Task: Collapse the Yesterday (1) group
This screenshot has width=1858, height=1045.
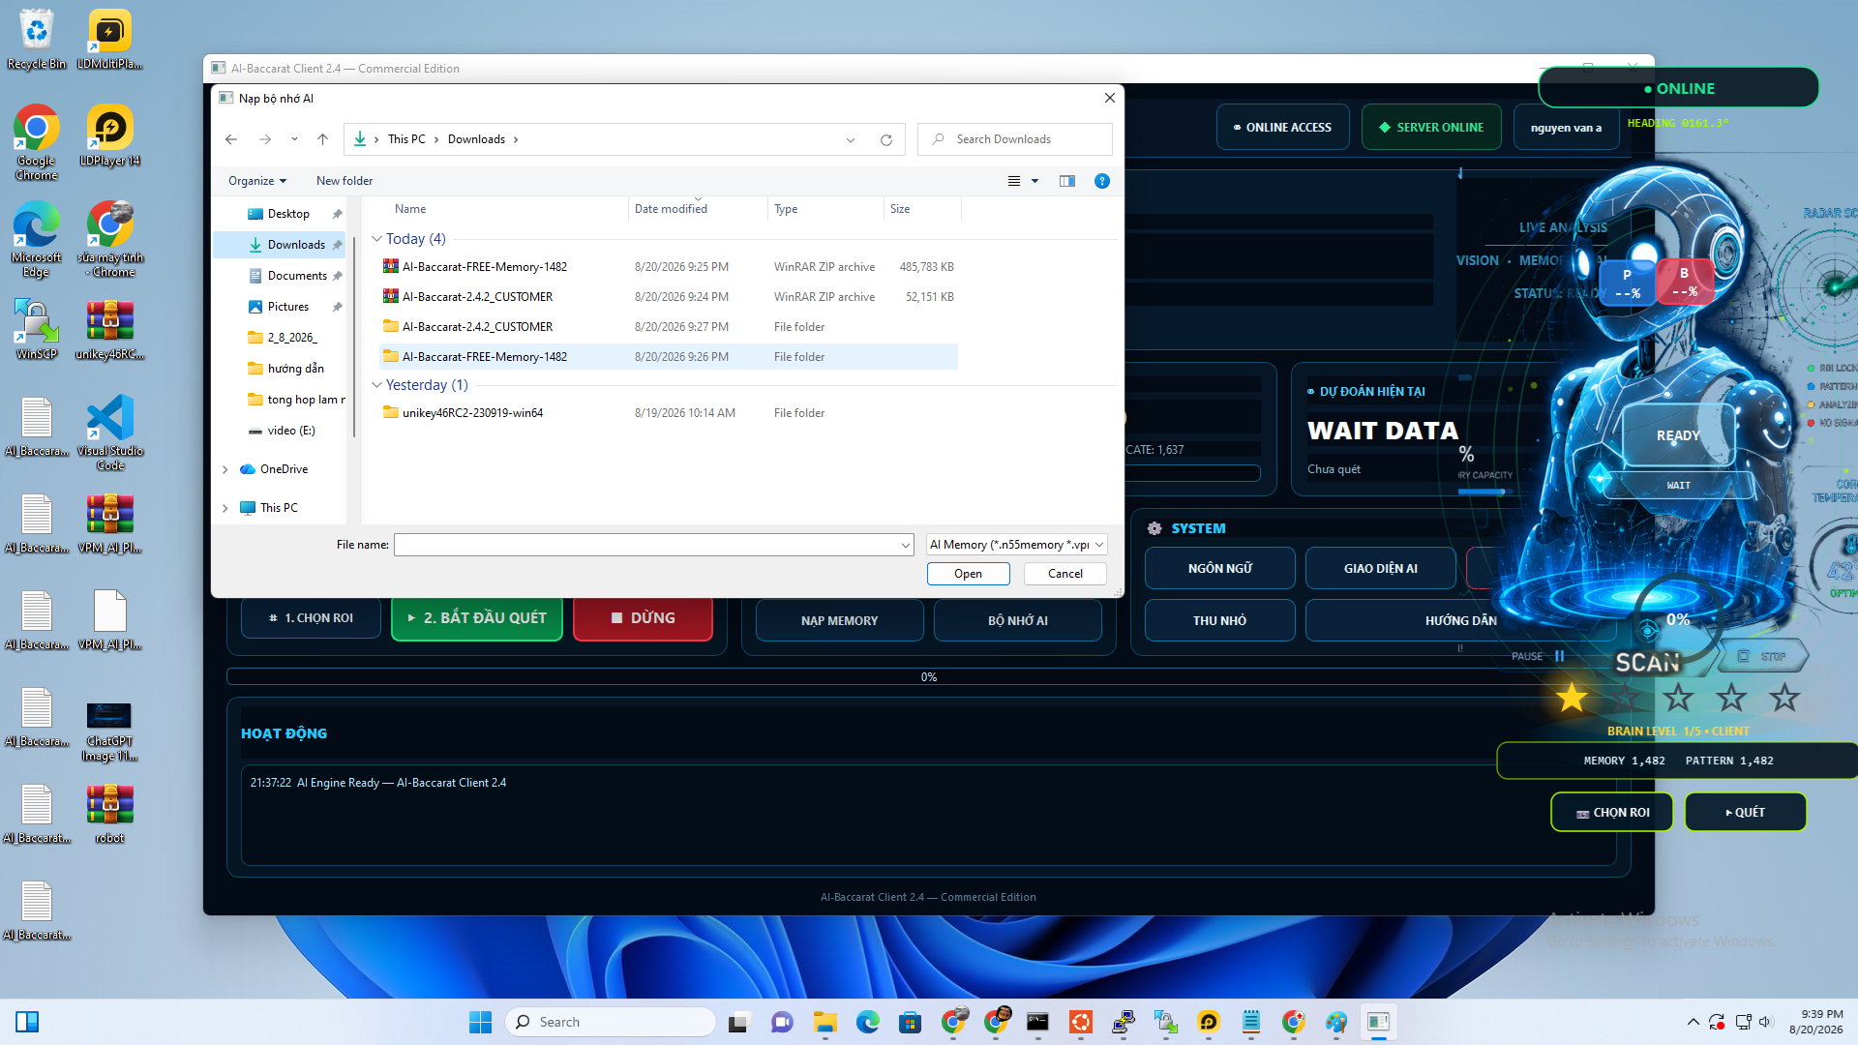Action: tap(376, 385)
